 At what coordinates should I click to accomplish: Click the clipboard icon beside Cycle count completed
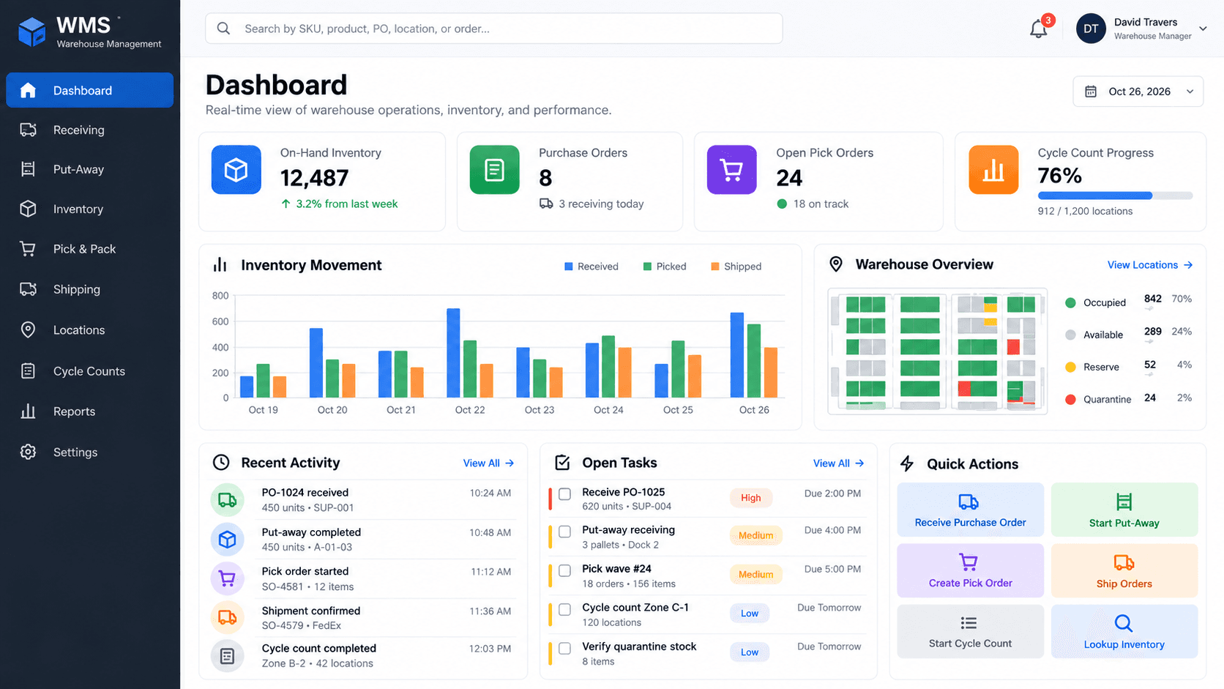click(x=228, y=656)
